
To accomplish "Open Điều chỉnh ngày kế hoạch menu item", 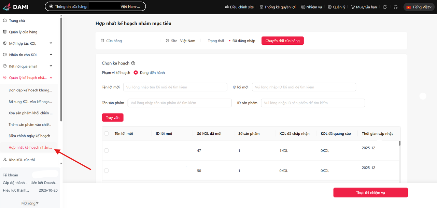I will (x=29, y=136).
